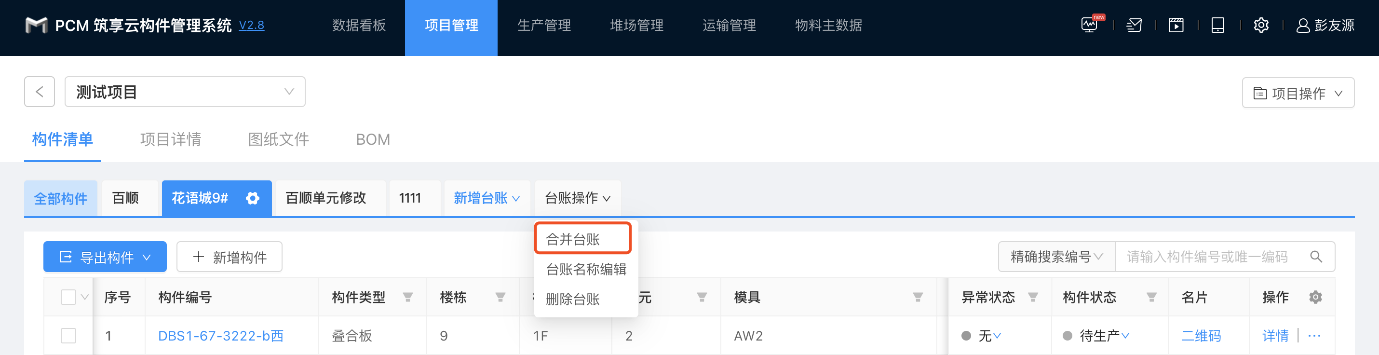Open the DBS1-67-3222-b西 component link

tap(220, 336)
